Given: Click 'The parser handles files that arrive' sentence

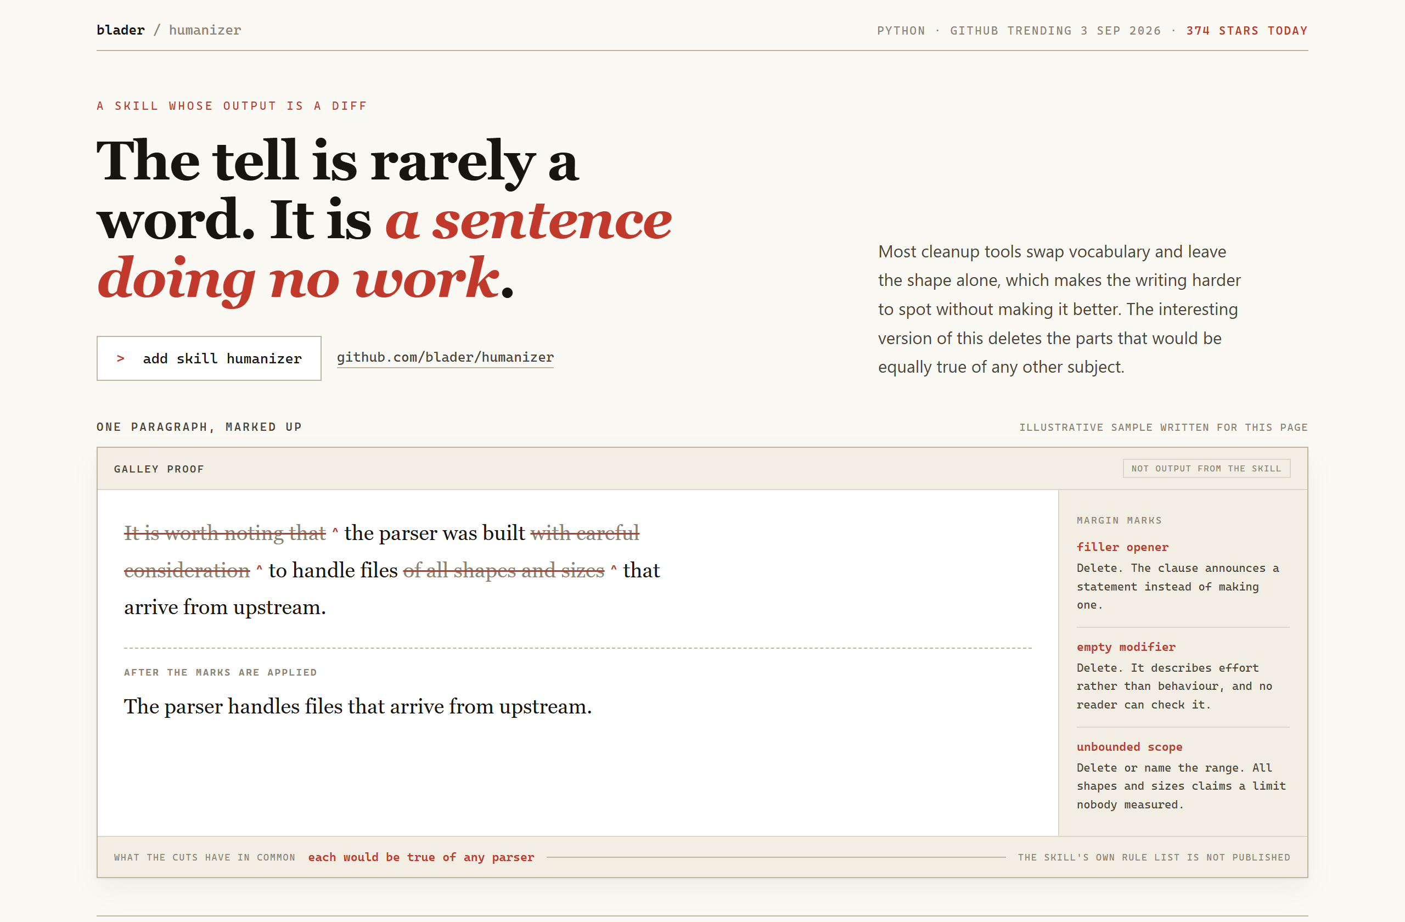Looking at the screenshot, I should click(x=358, y=706).
